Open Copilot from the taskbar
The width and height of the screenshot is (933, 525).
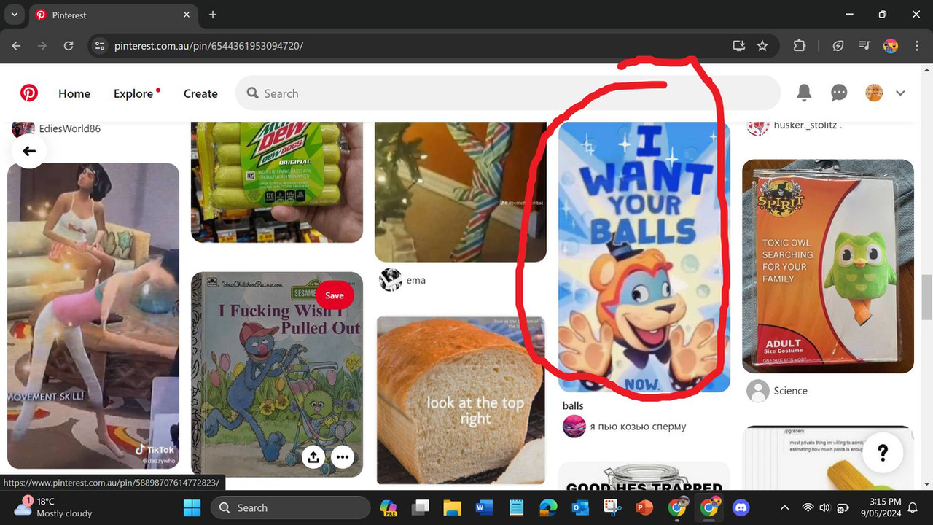(x=389, y=507)
